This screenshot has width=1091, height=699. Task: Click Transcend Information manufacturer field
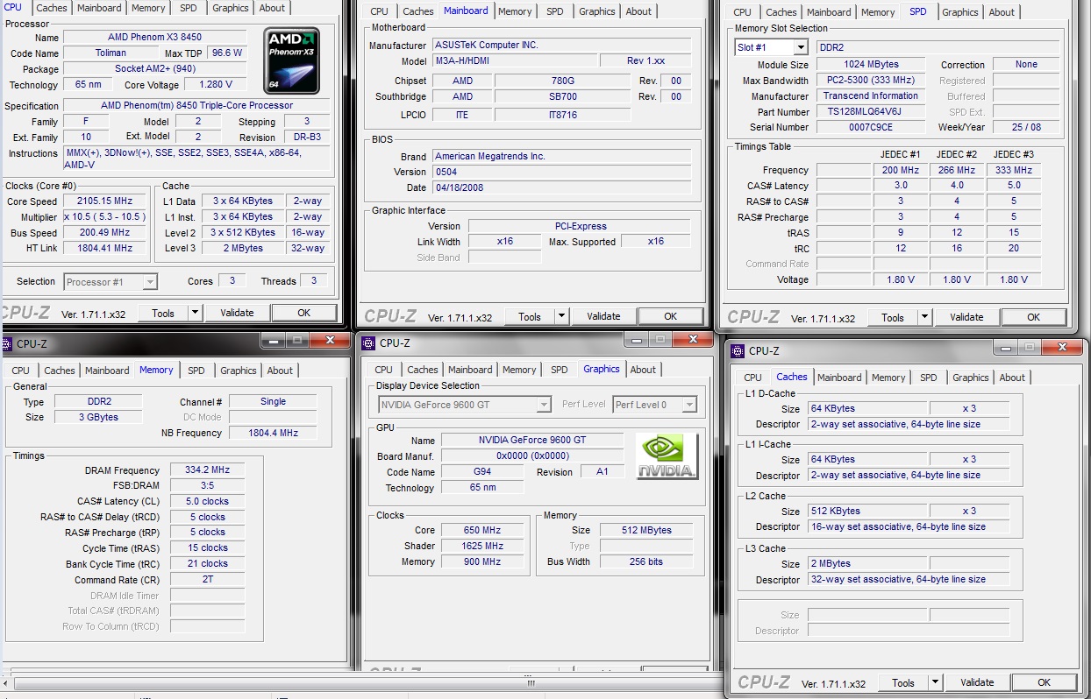tap(871, 96)
